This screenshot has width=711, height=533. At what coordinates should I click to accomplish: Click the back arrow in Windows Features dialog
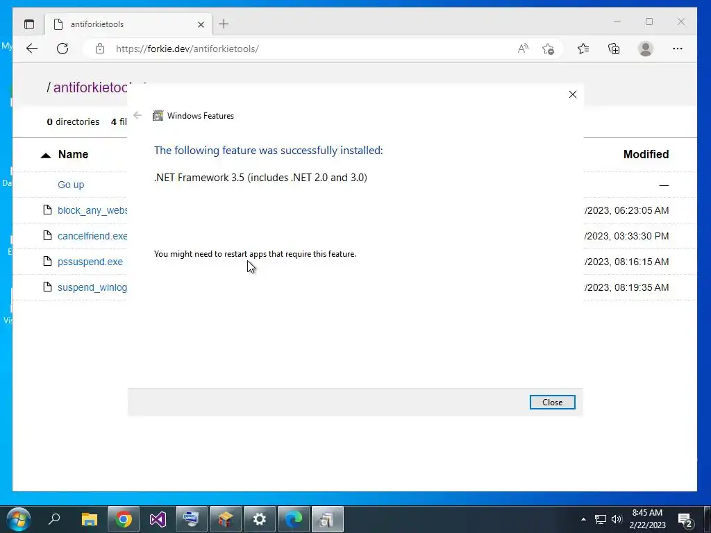point(137,116)
